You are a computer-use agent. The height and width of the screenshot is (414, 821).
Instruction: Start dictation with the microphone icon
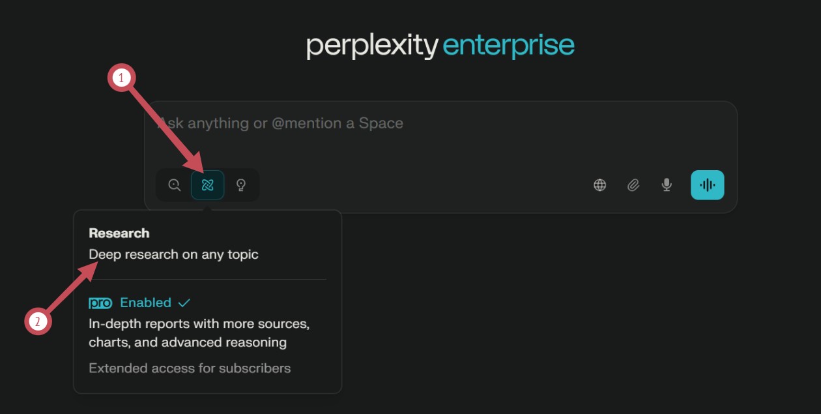(667, 185)
